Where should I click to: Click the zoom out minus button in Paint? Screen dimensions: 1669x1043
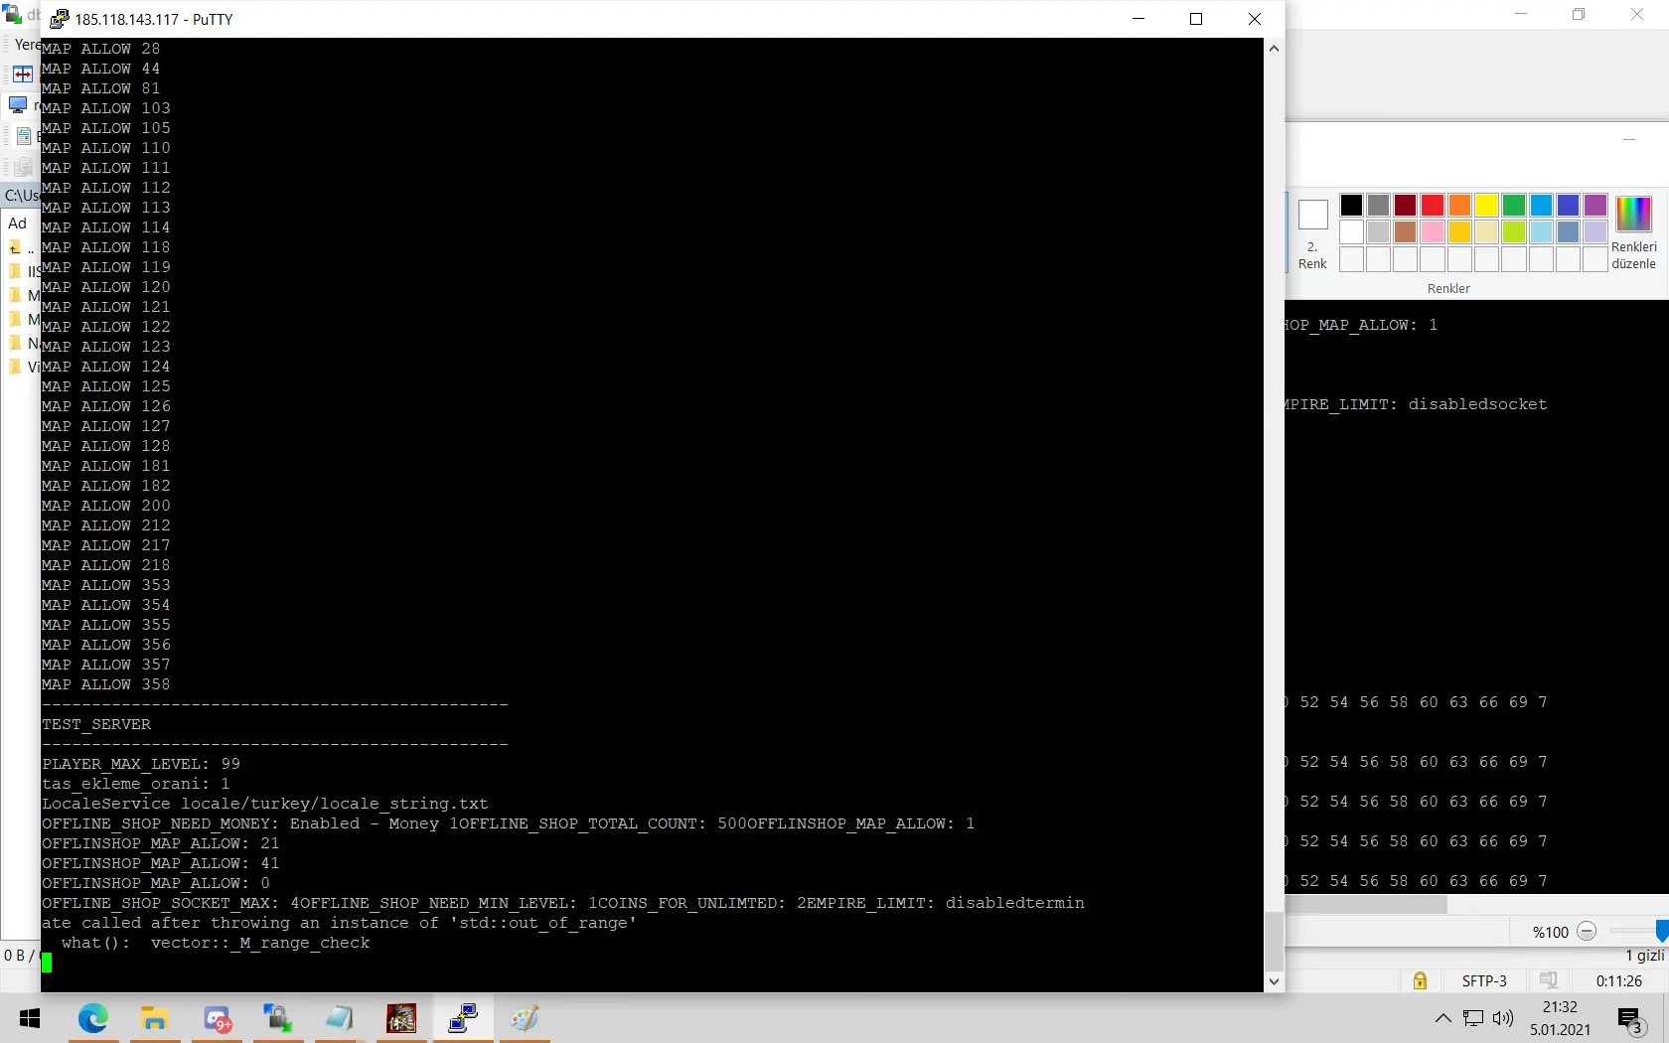[1587, 931]
